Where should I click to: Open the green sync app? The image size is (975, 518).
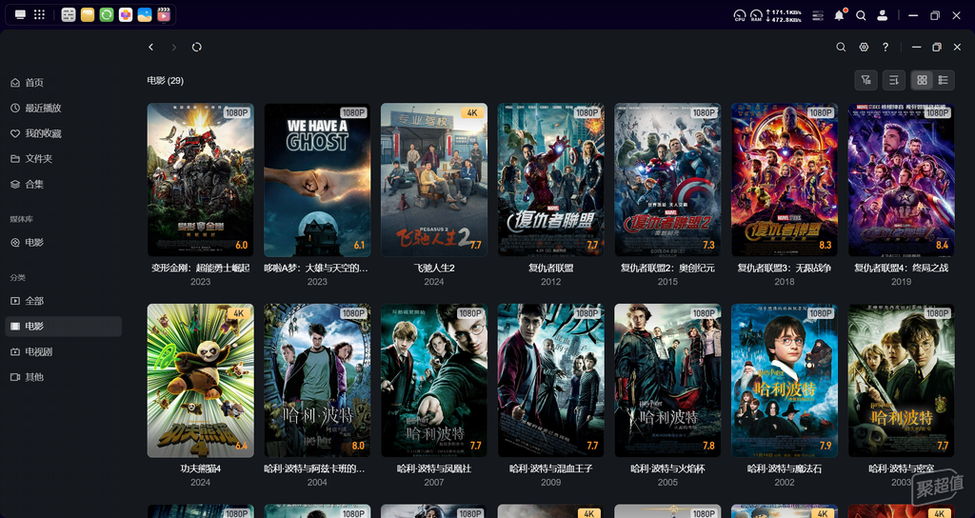107,15
